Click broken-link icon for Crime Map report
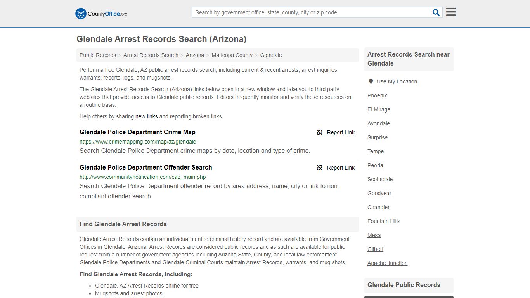The height and width of the screenshot is (298, 530). tap(320, 132)
